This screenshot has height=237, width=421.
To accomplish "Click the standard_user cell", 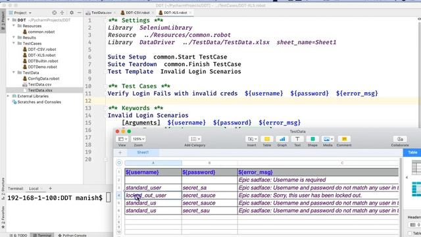I will (x=153, y=188).
